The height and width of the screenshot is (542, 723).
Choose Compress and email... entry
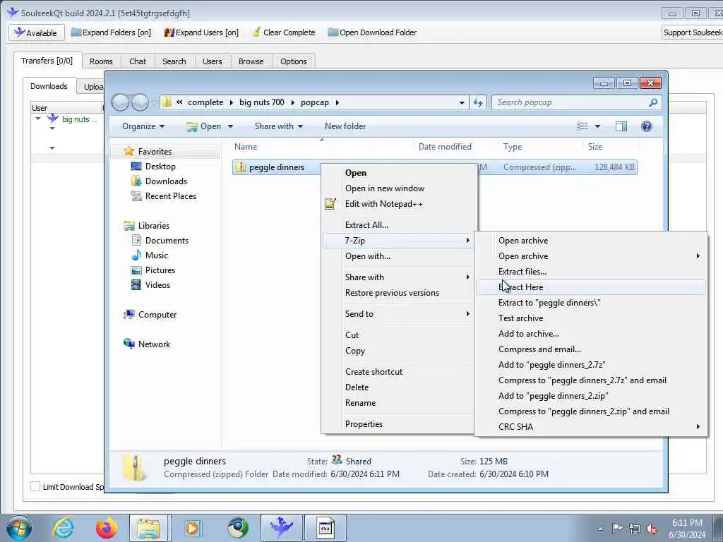click(590, 349)
